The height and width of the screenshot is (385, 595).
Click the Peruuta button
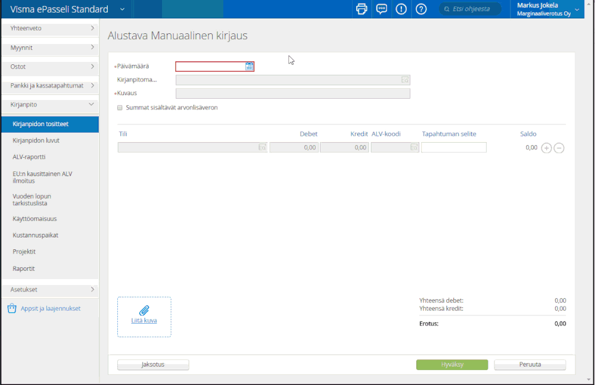coord(529,365)
